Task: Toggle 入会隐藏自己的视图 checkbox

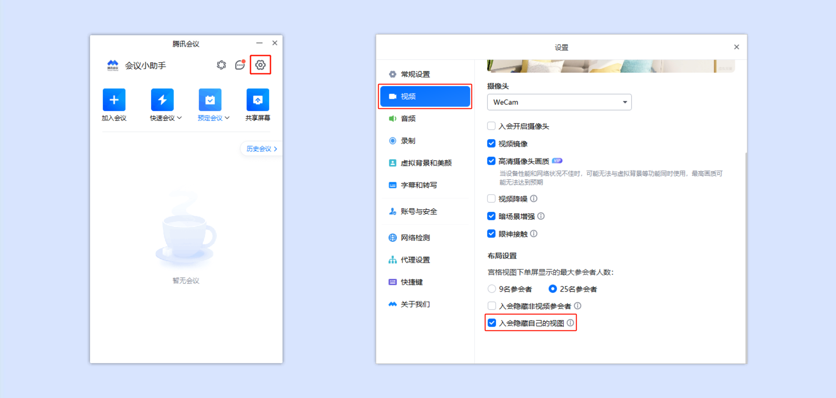Action: 492,323
